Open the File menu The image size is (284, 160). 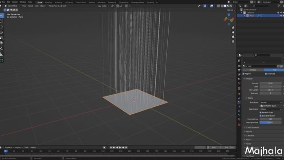(4, 2)
